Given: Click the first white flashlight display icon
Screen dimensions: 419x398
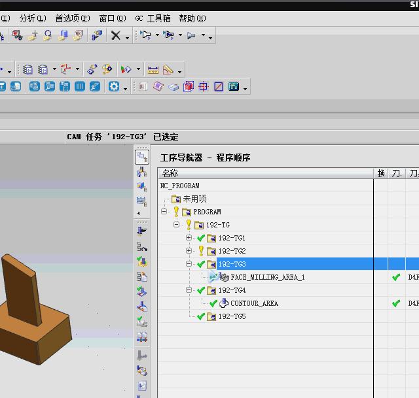Looking at the screenshot, I should (146, 35).
